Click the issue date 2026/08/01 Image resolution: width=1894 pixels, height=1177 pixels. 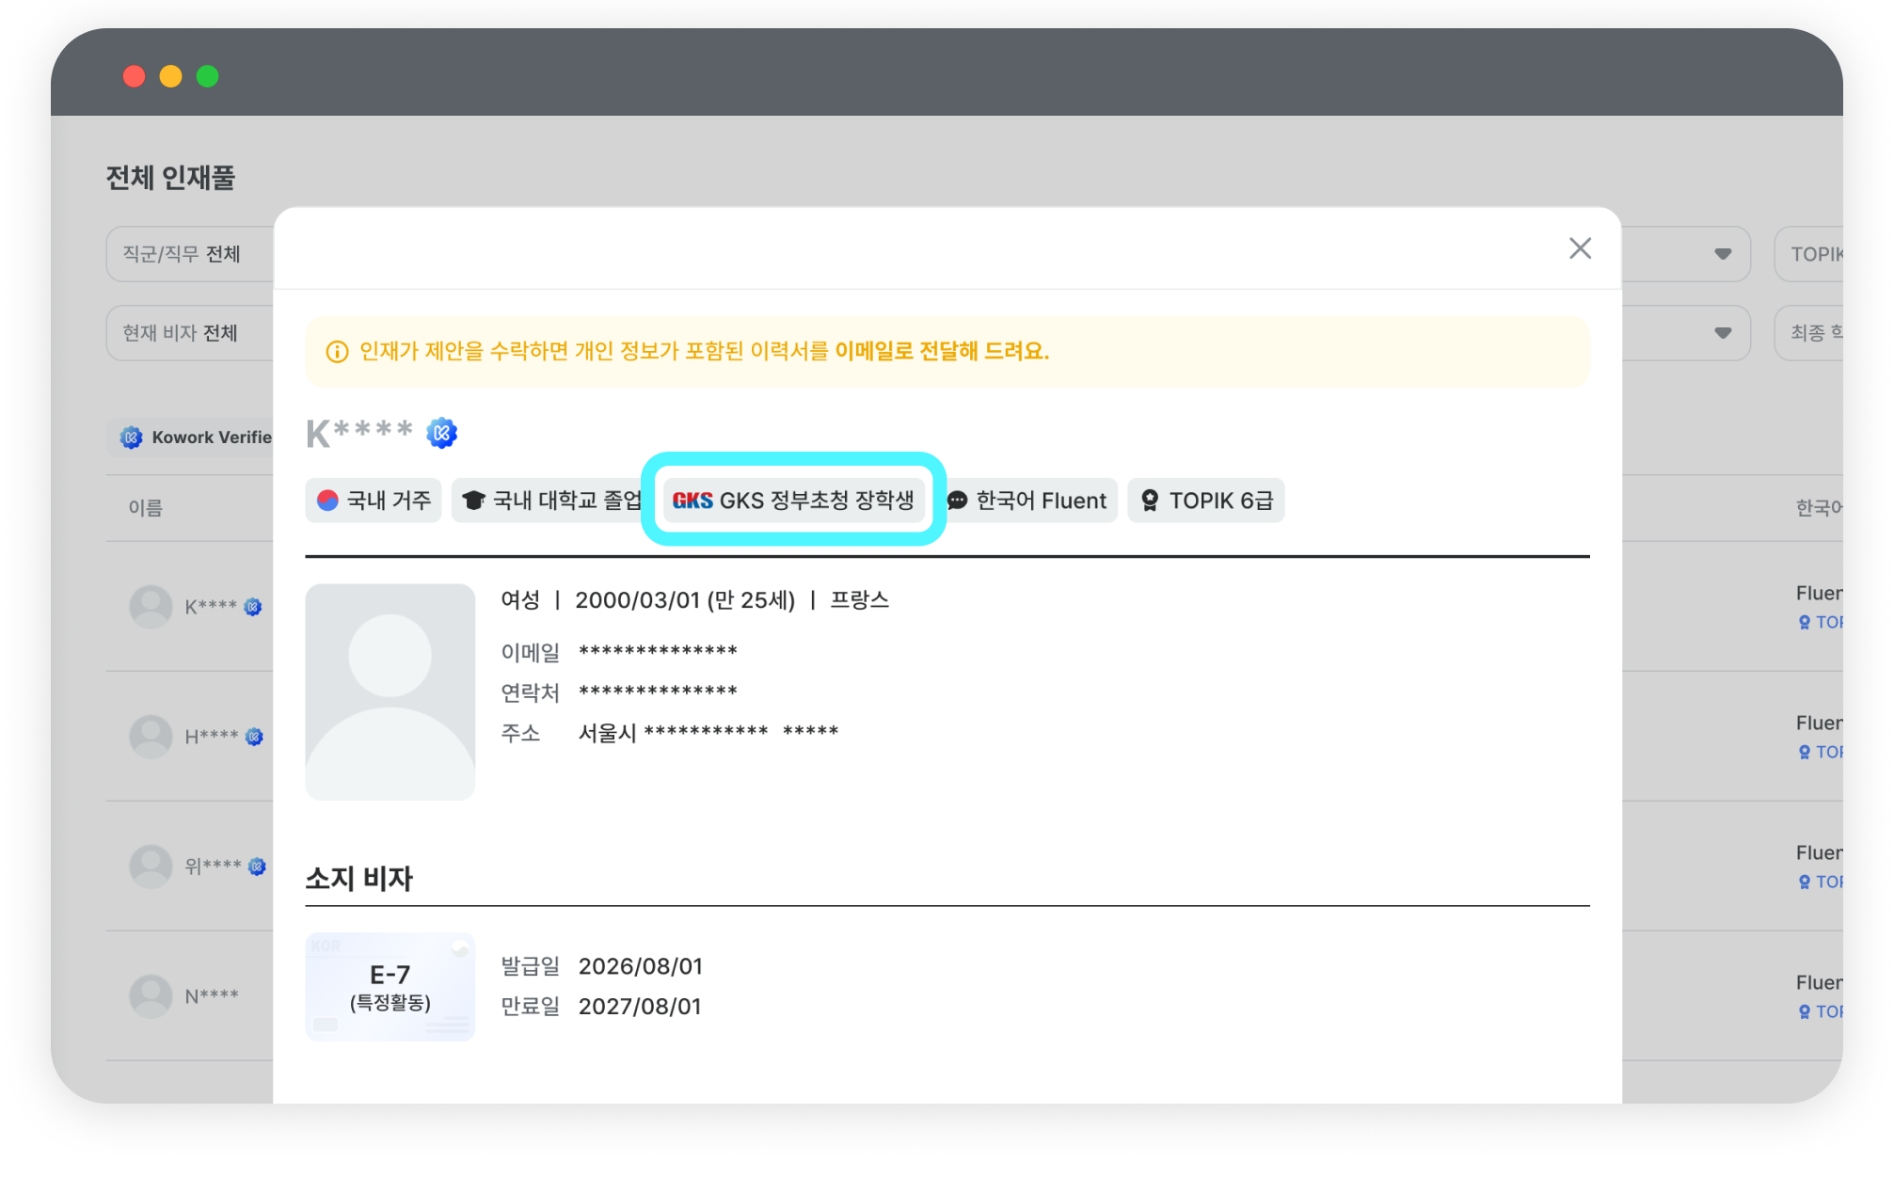click(641, 966)
